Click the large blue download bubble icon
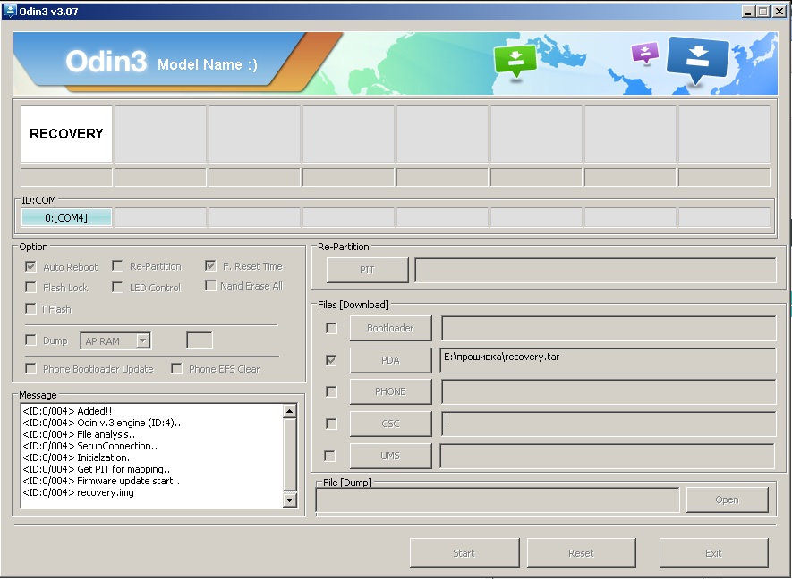 click(697, 59)
